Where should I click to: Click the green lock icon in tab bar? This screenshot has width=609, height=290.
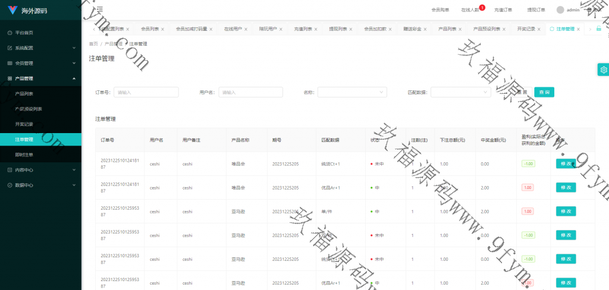click(599, 29)
